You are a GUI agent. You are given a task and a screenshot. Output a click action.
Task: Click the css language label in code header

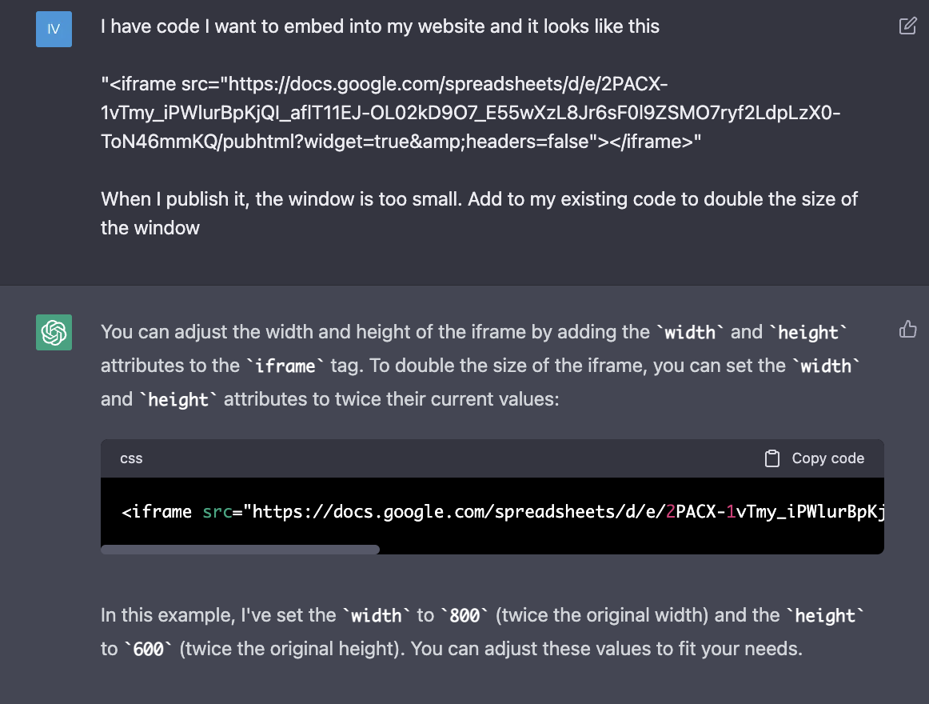tap(131, 458)
